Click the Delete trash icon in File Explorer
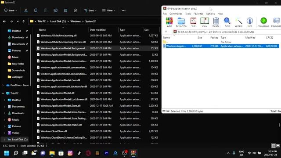Image resolution: width=281 pixels, height=158 pixels. 75,11
